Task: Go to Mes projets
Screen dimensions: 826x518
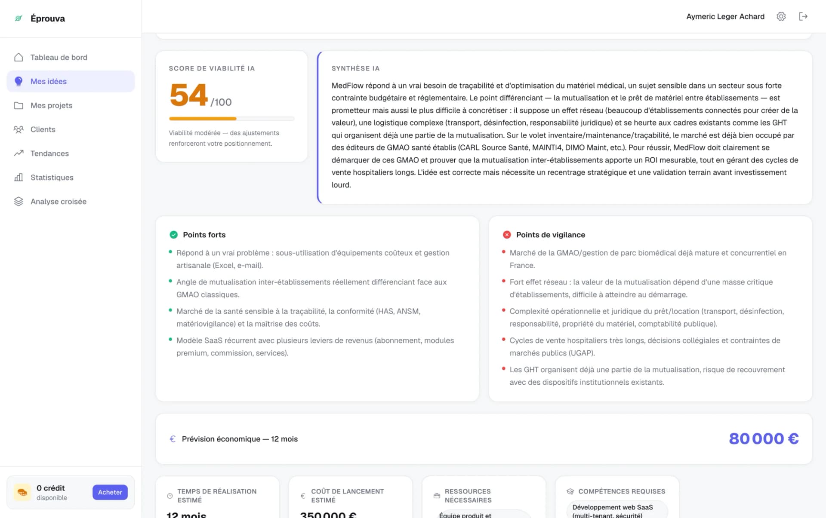Action: pyautogui.click(x=71, y=105)
